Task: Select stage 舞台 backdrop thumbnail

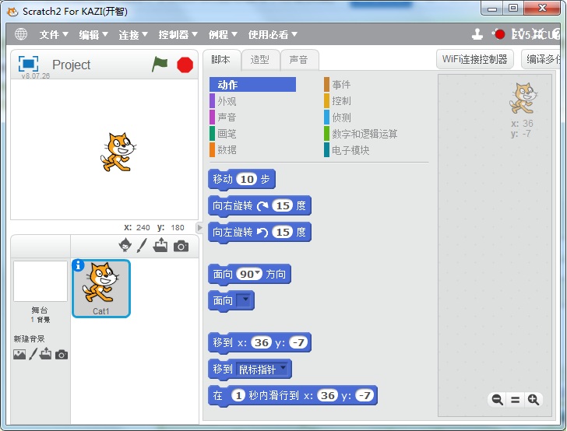Action: point(40,281)
